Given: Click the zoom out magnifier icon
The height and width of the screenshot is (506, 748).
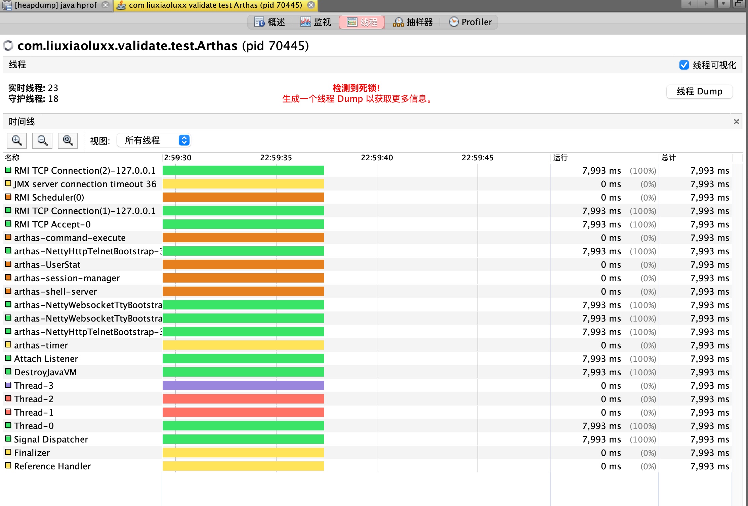Looking at the screenshot, I should [x=42, y=140].
